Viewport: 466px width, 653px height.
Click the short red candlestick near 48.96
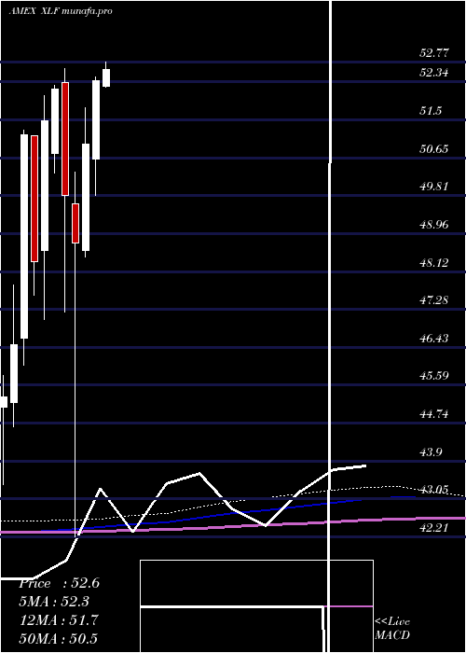(x=75, y=223)
